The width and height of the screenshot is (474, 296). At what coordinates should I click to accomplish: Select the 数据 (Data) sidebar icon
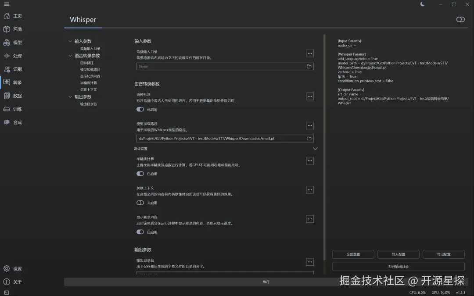pos(13,96)
